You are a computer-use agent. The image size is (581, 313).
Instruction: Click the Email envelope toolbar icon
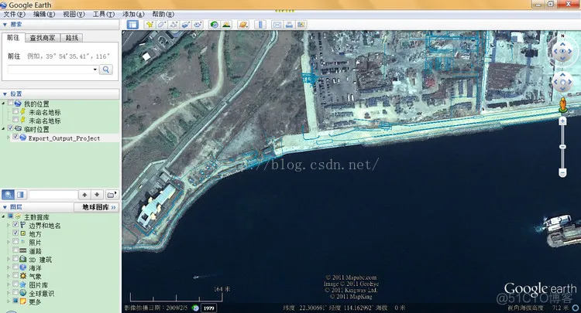tap(277, 25)
